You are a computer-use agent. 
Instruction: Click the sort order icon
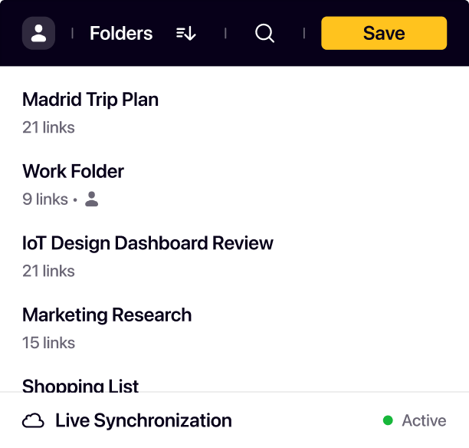[186, 34]
